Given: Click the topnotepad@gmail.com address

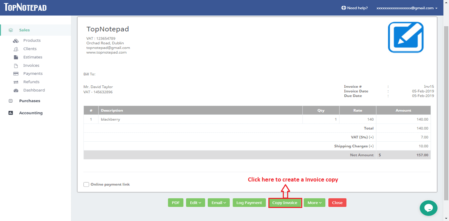Looking at the screenshot, I should click(x=108, y=48).
